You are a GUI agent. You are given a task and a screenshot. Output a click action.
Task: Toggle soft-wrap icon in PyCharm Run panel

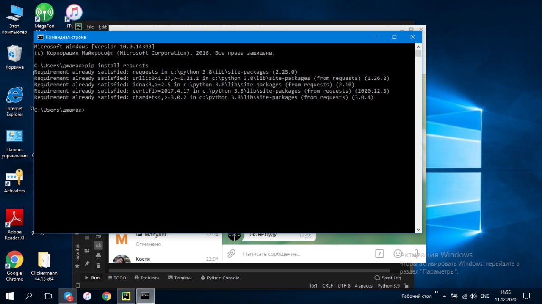pyautogui.click(x=98, y=236)
